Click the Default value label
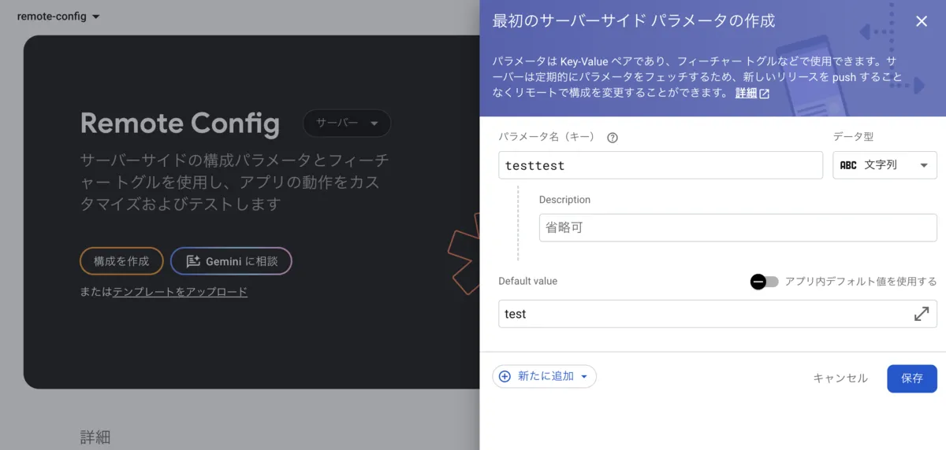Image resolution: width=946 pixels, height=450 pixels. point(528,281)
